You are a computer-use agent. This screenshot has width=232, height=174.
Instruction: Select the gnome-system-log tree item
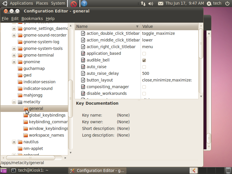click(41, 42)
